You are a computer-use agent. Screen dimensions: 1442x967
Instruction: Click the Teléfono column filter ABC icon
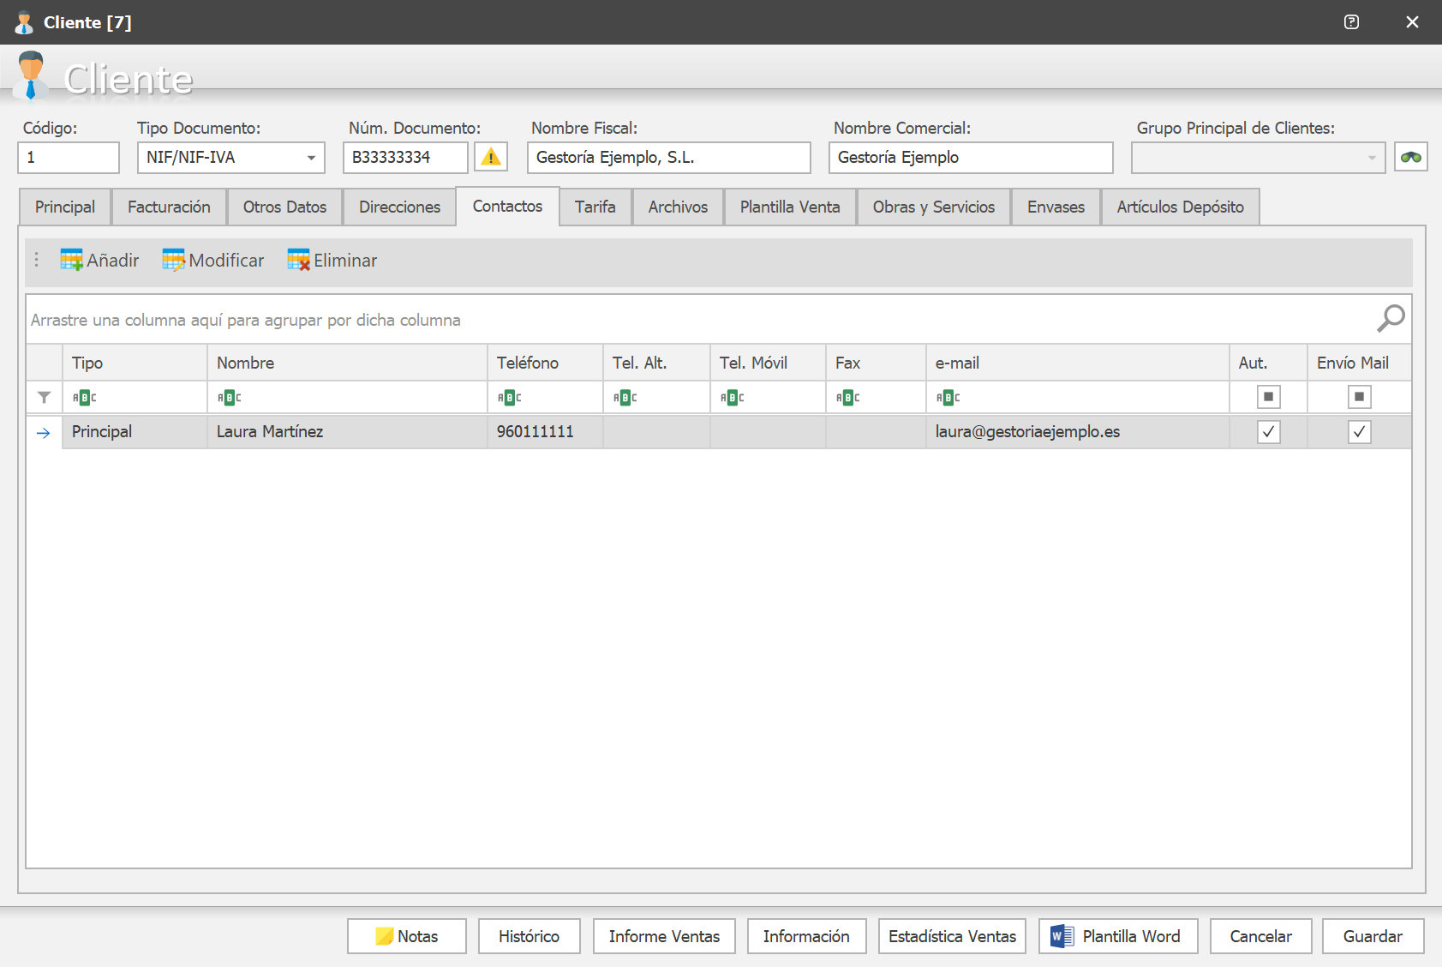(510, 398)
